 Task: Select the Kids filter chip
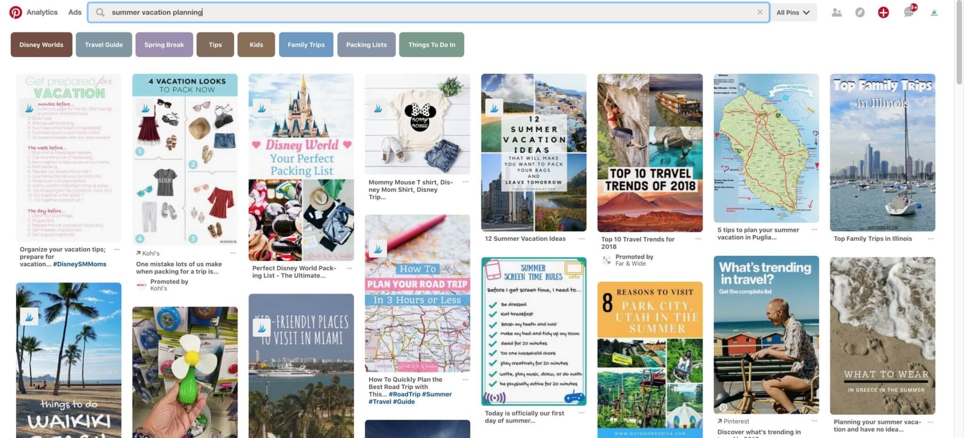click(x=256, y=45)
